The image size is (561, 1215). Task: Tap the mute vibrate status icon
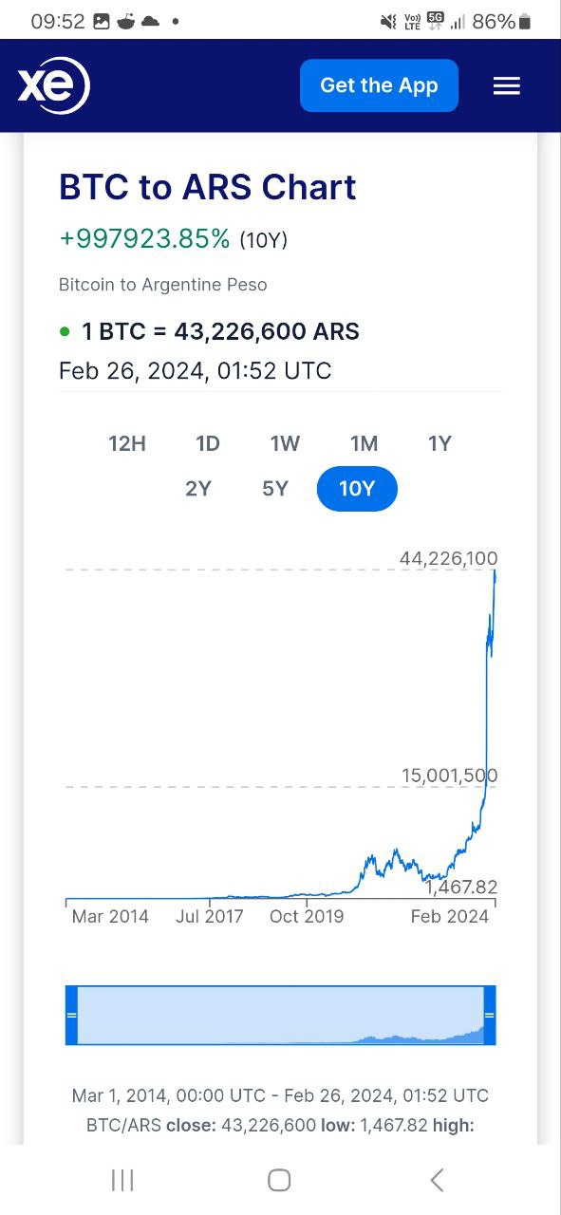tap(387, 21)
